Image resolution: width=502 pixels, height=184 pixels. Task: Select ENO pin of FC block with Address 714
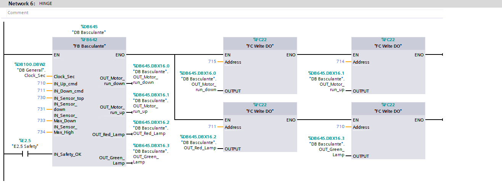coord(419,55)
